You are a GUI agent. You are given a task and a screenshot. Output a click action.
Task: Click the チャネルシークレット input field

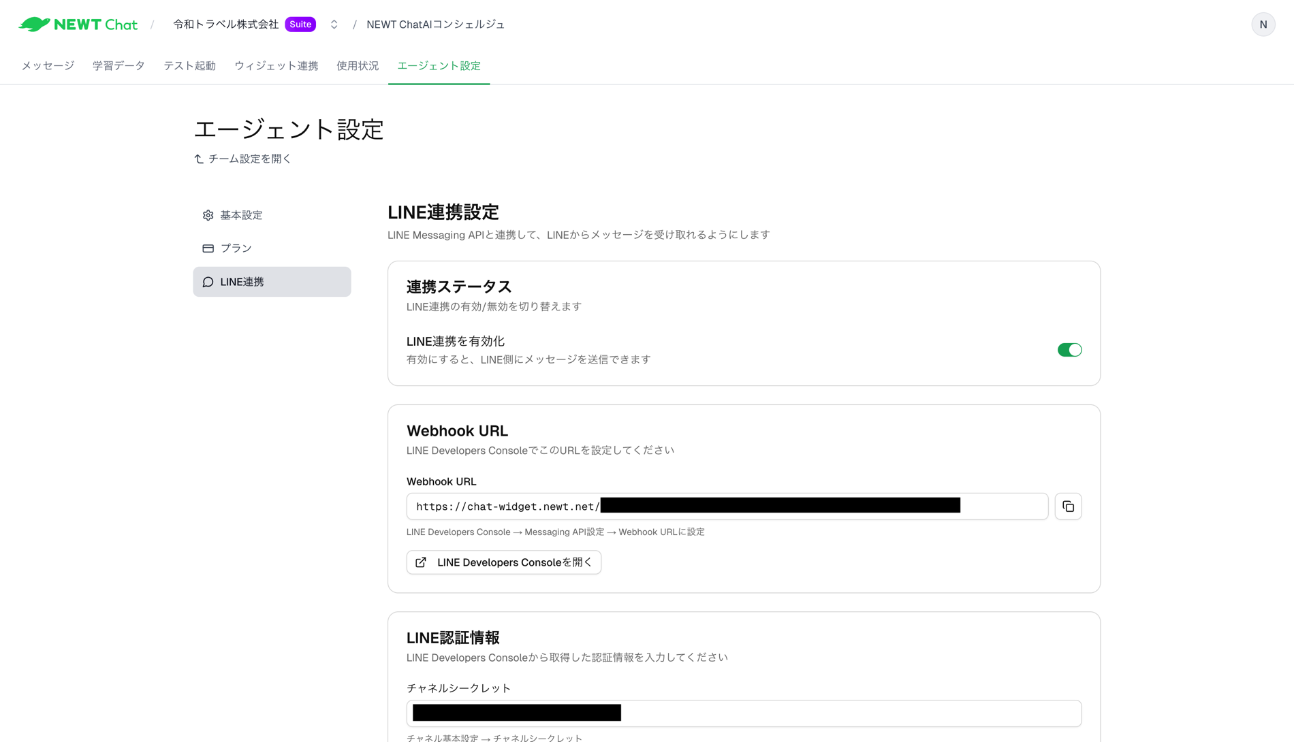pyautogui.click(x=743, y=713)
